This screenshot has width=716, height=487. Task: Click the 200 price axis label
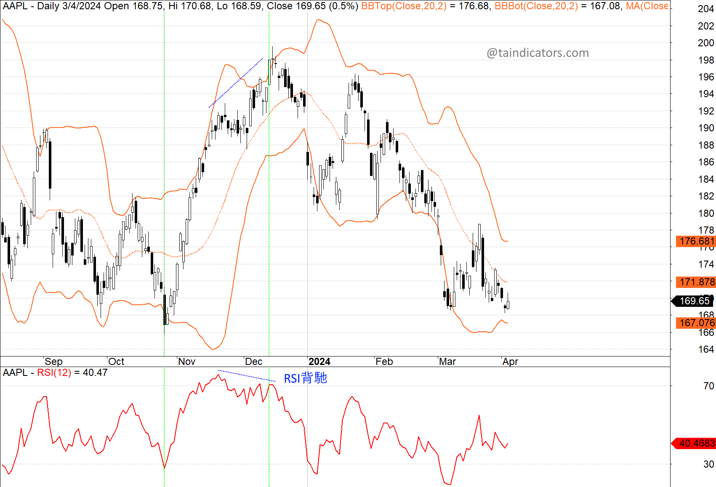coord(705,43)
